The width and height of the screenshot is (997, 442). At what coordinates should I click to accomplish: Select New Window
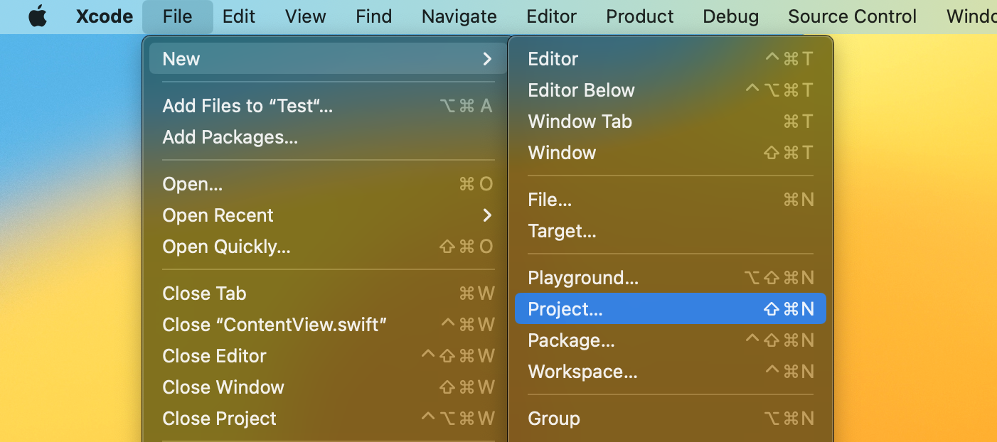(x=671, y=153)
